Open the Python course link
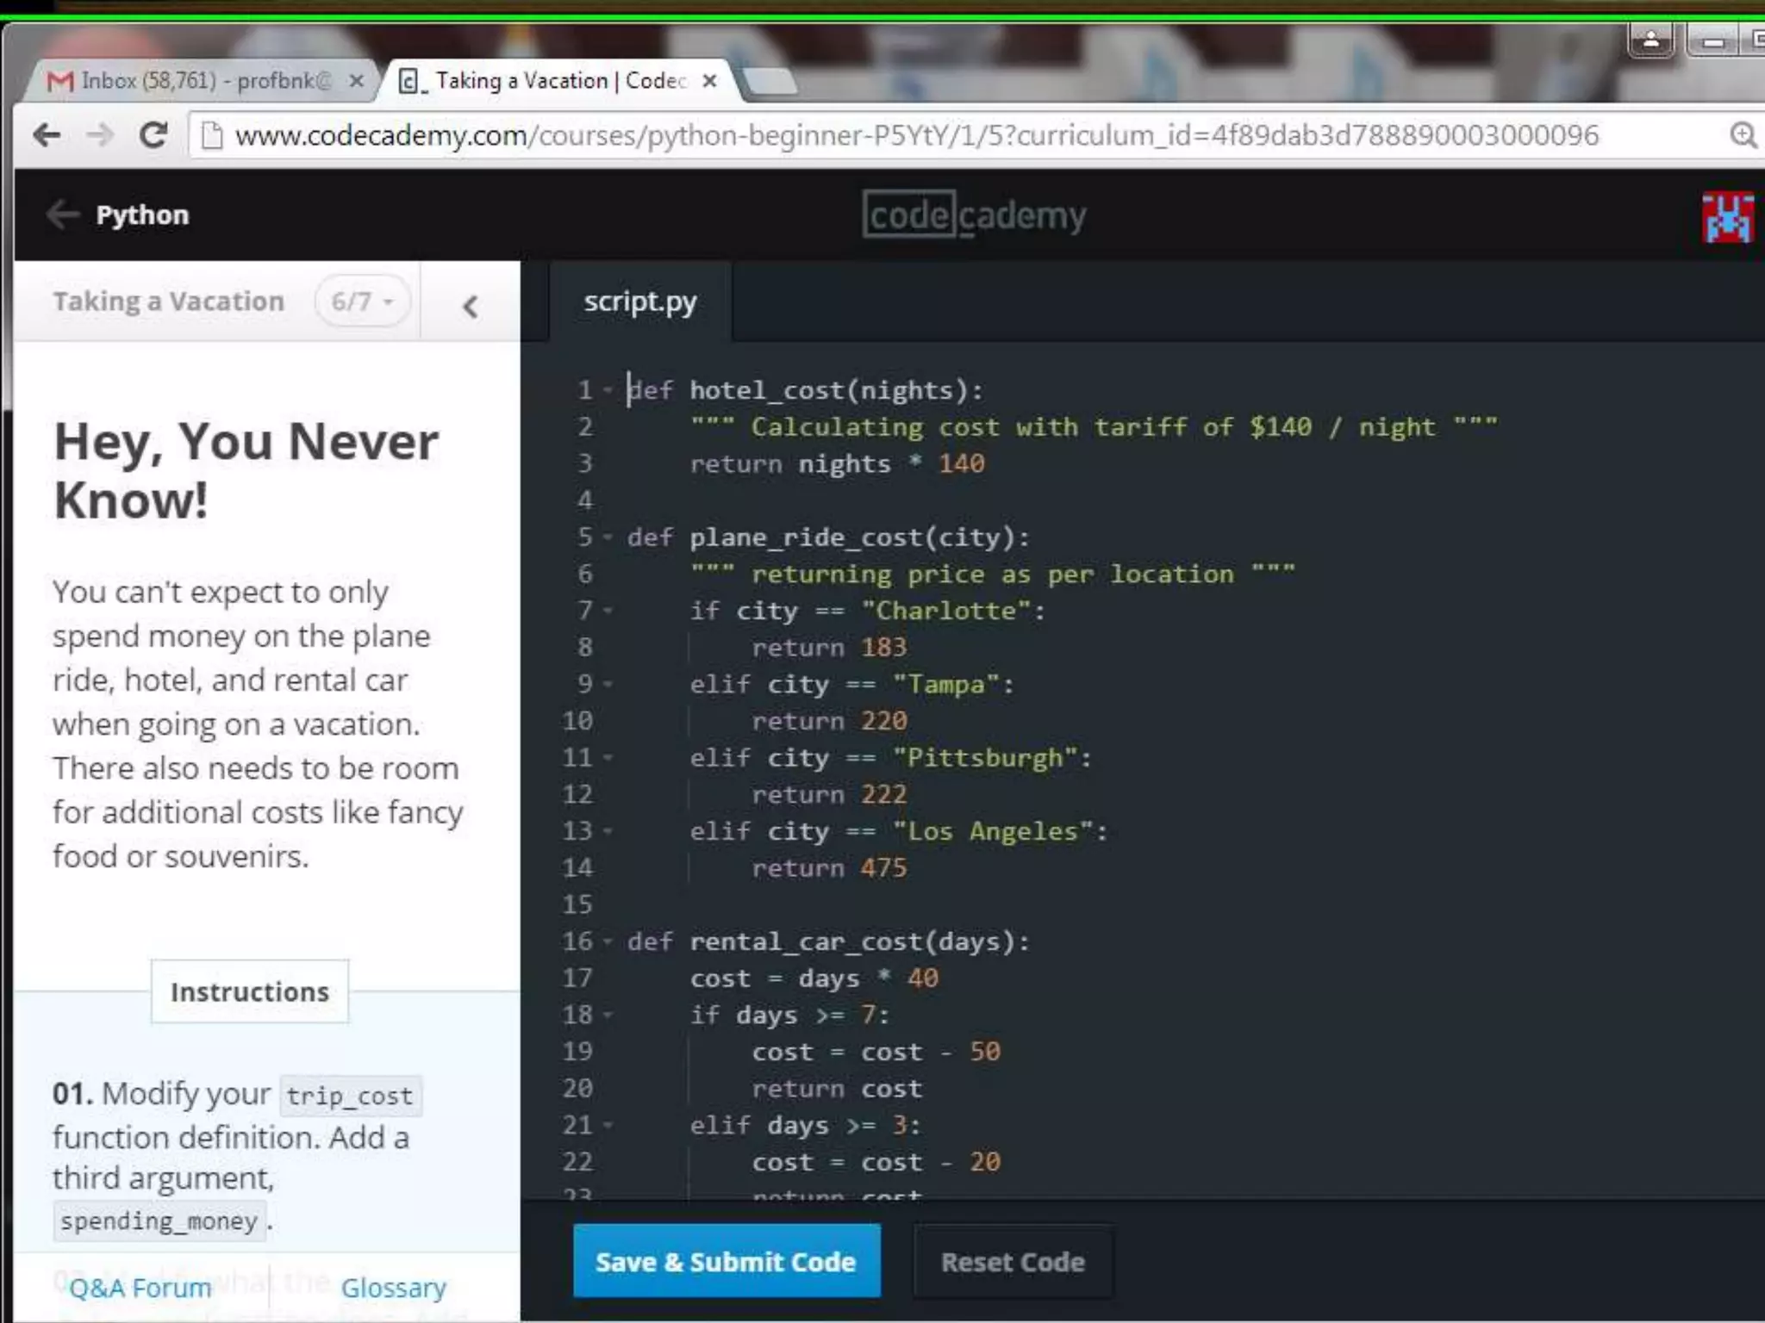The height and width of the screenshot is (1323, 1765). pos(142,215)
